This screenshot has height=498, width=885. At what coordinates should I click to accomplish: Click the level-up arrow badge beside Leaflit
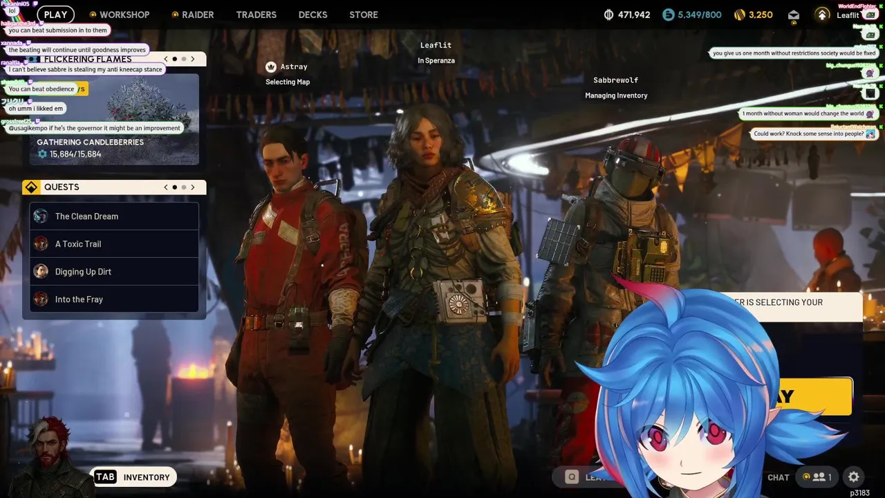tap(822, 15)
